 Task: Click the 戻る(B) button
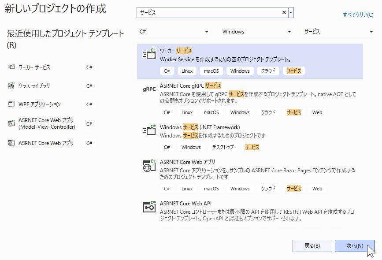tap(312, 246)
